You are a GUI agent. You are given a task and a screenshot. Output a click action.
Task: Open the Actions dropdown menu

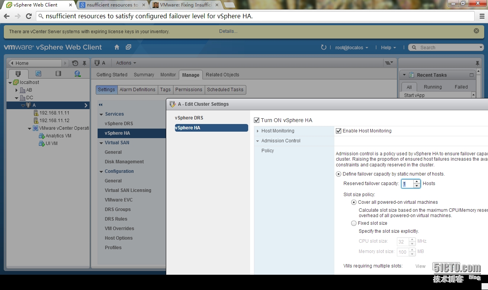(126, 63)
